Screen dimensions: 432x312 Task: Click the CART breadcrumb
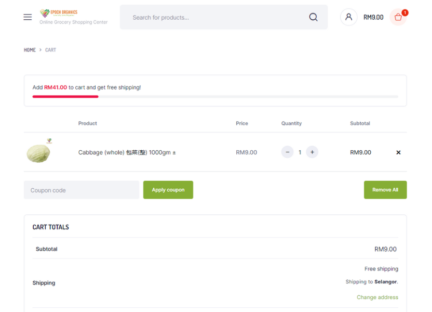pyautogui.click(x=51, y=50)
